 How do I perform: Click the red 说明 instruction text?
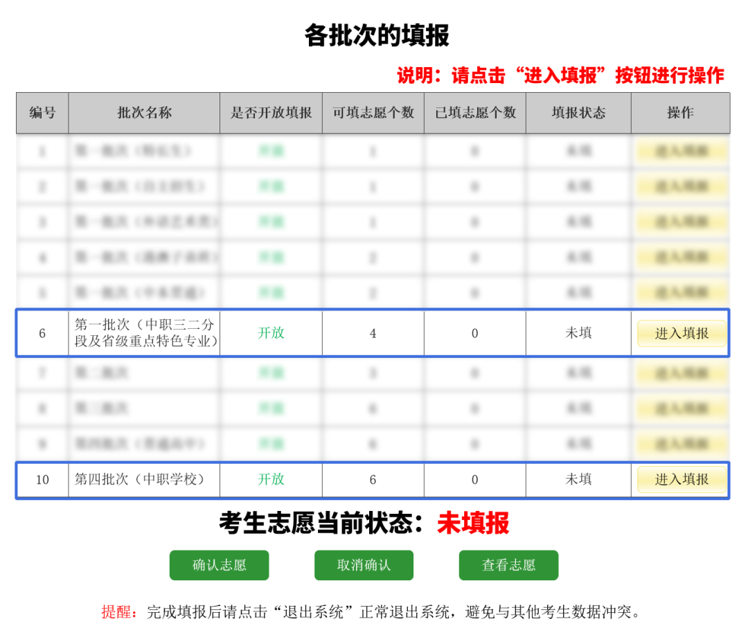(x=560, y=75)
